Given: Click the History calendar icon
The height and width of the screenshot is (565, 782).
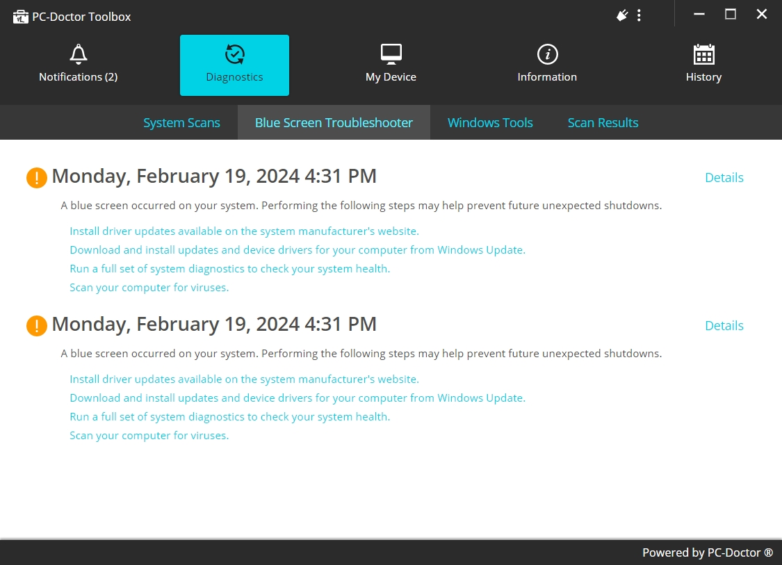Looking at the screenshot, I should (x=703, y=54).
